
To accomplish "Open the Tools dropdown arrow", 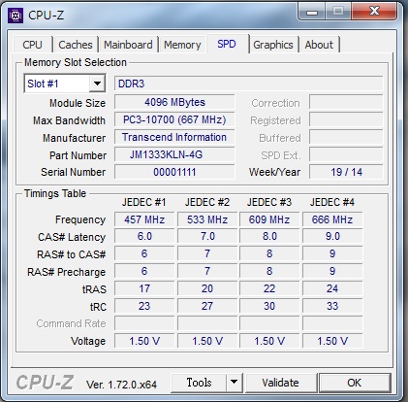I will coord(235,383).
